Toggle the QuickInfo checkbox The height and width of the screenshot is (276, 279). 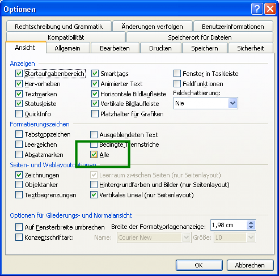(19, 114)
